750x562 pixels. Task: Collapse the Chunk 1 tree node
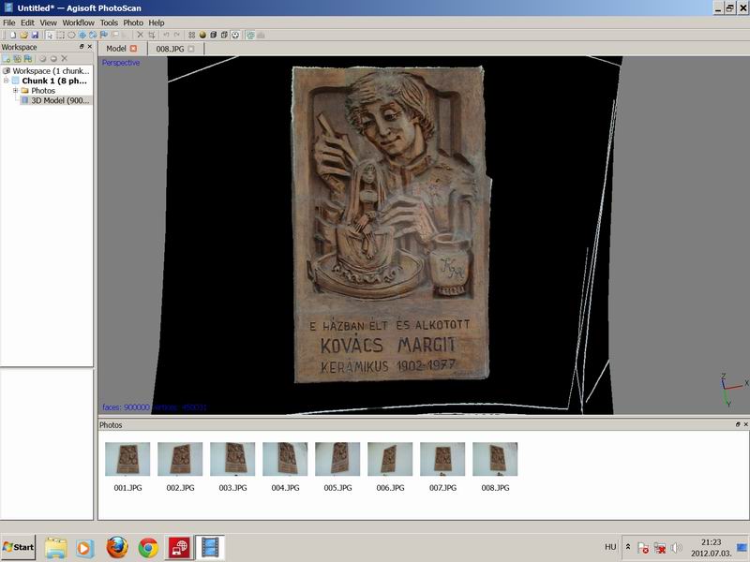click(6, 81)
